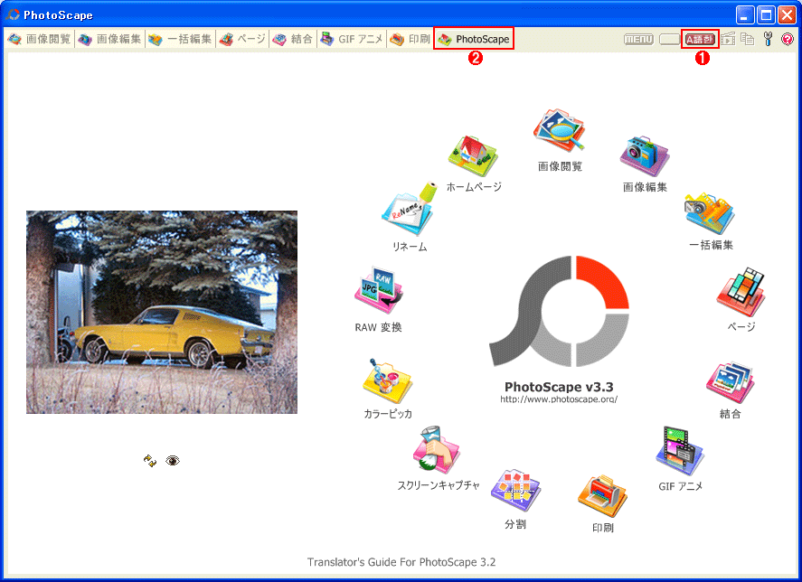Open the 一括編集 tab

[181, 39]
